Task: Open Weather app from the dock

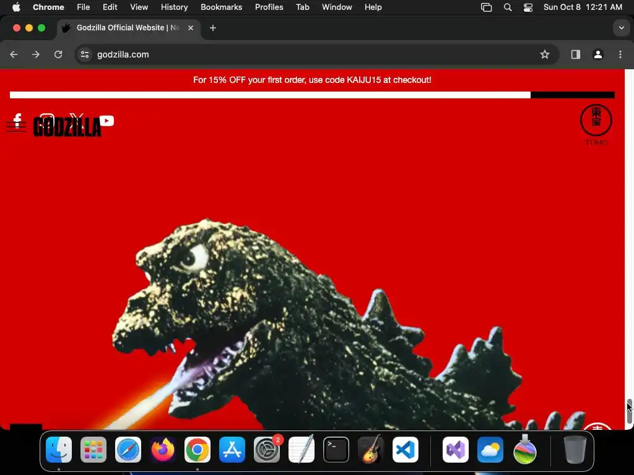Action: coord(490,450)
